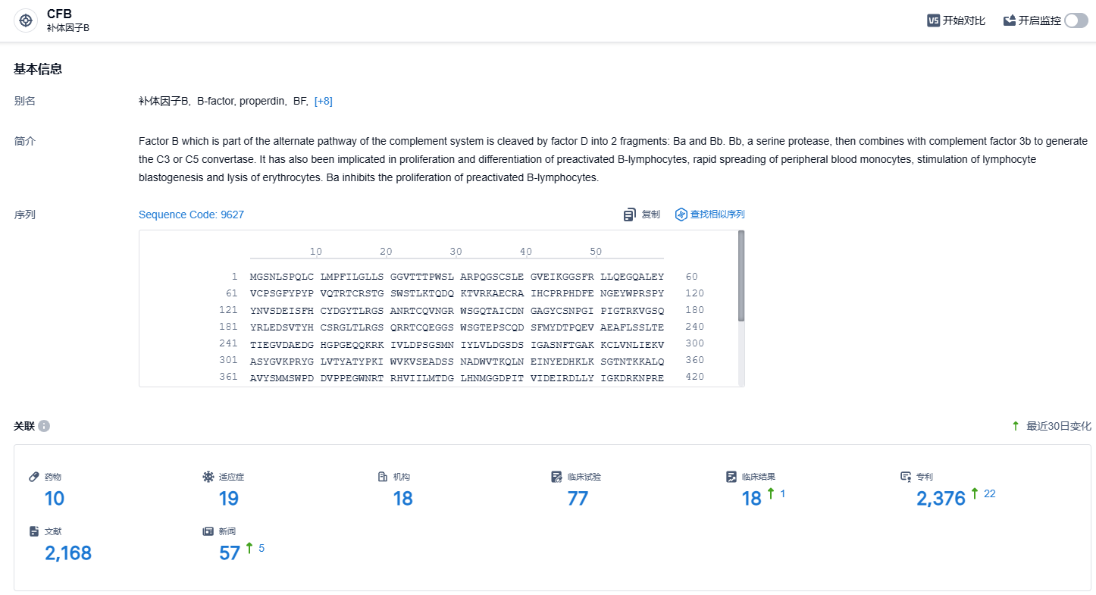Open the Sequence Code: 9627 link
1096x595 pixels.
coord(191,215)
